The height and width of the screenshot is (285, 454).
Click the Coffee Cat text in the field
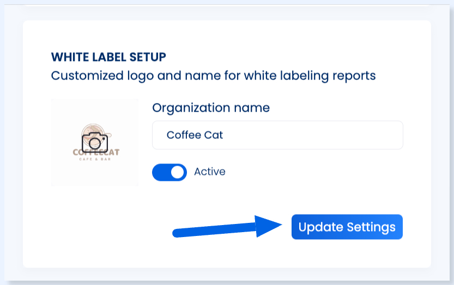tap(195, 135)
